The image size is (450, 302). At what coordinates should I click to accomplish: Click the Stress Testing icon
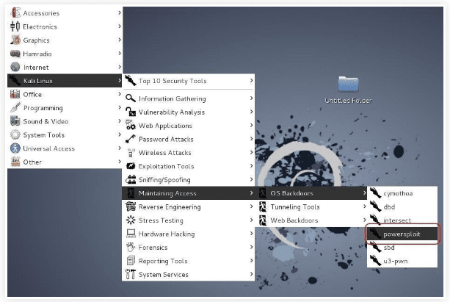click(131, 220)
